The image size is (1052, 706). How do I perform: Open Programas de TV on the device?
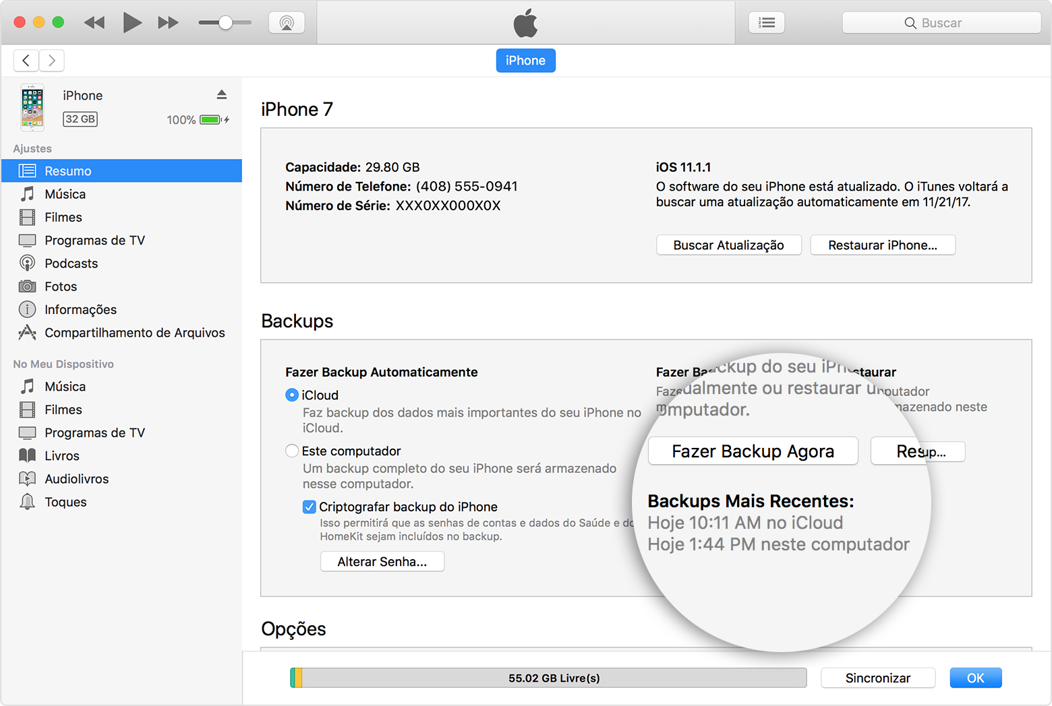click(121, 432)
